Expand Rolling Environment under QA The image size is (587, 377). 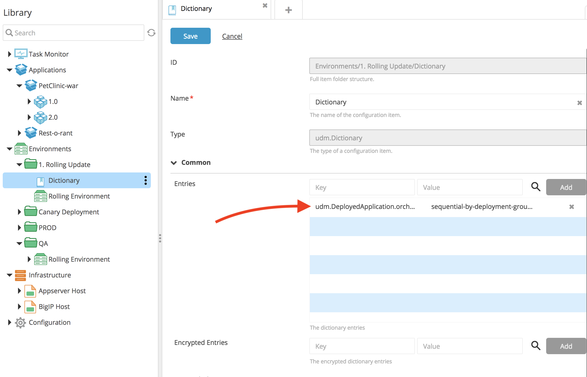(x=29, y=259)
